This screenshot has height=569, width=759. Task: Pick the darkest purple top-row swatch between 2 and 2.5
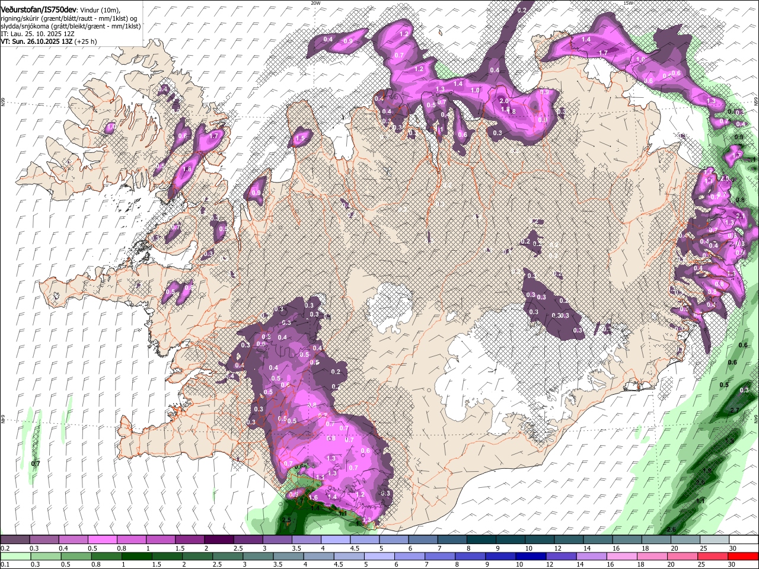pyautogui.click(x=219, y=540)
